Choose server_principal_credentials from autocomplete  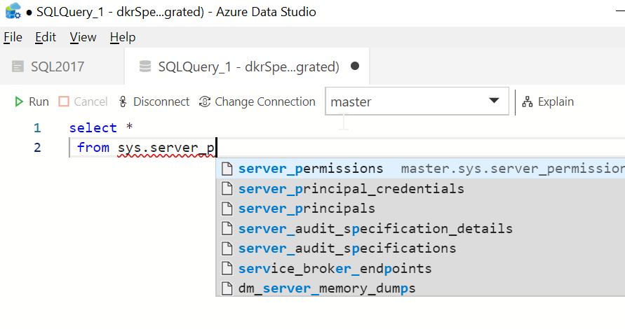tap(351, 189)
